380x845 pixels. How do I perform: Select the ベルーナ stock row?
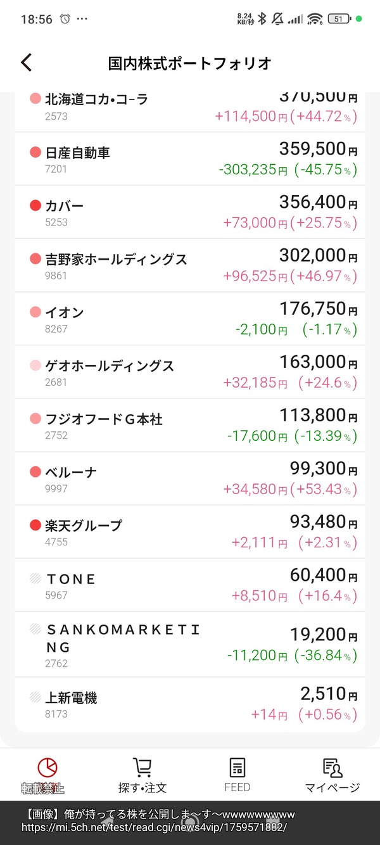pyautogui.click(x=190, y=478)
